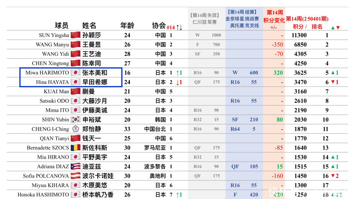The height and width of the screenshot is (199, 355).
Task: Click the Chinese Taipei flag beside CHENG I-Ching
Action: (x=75, y=129)
